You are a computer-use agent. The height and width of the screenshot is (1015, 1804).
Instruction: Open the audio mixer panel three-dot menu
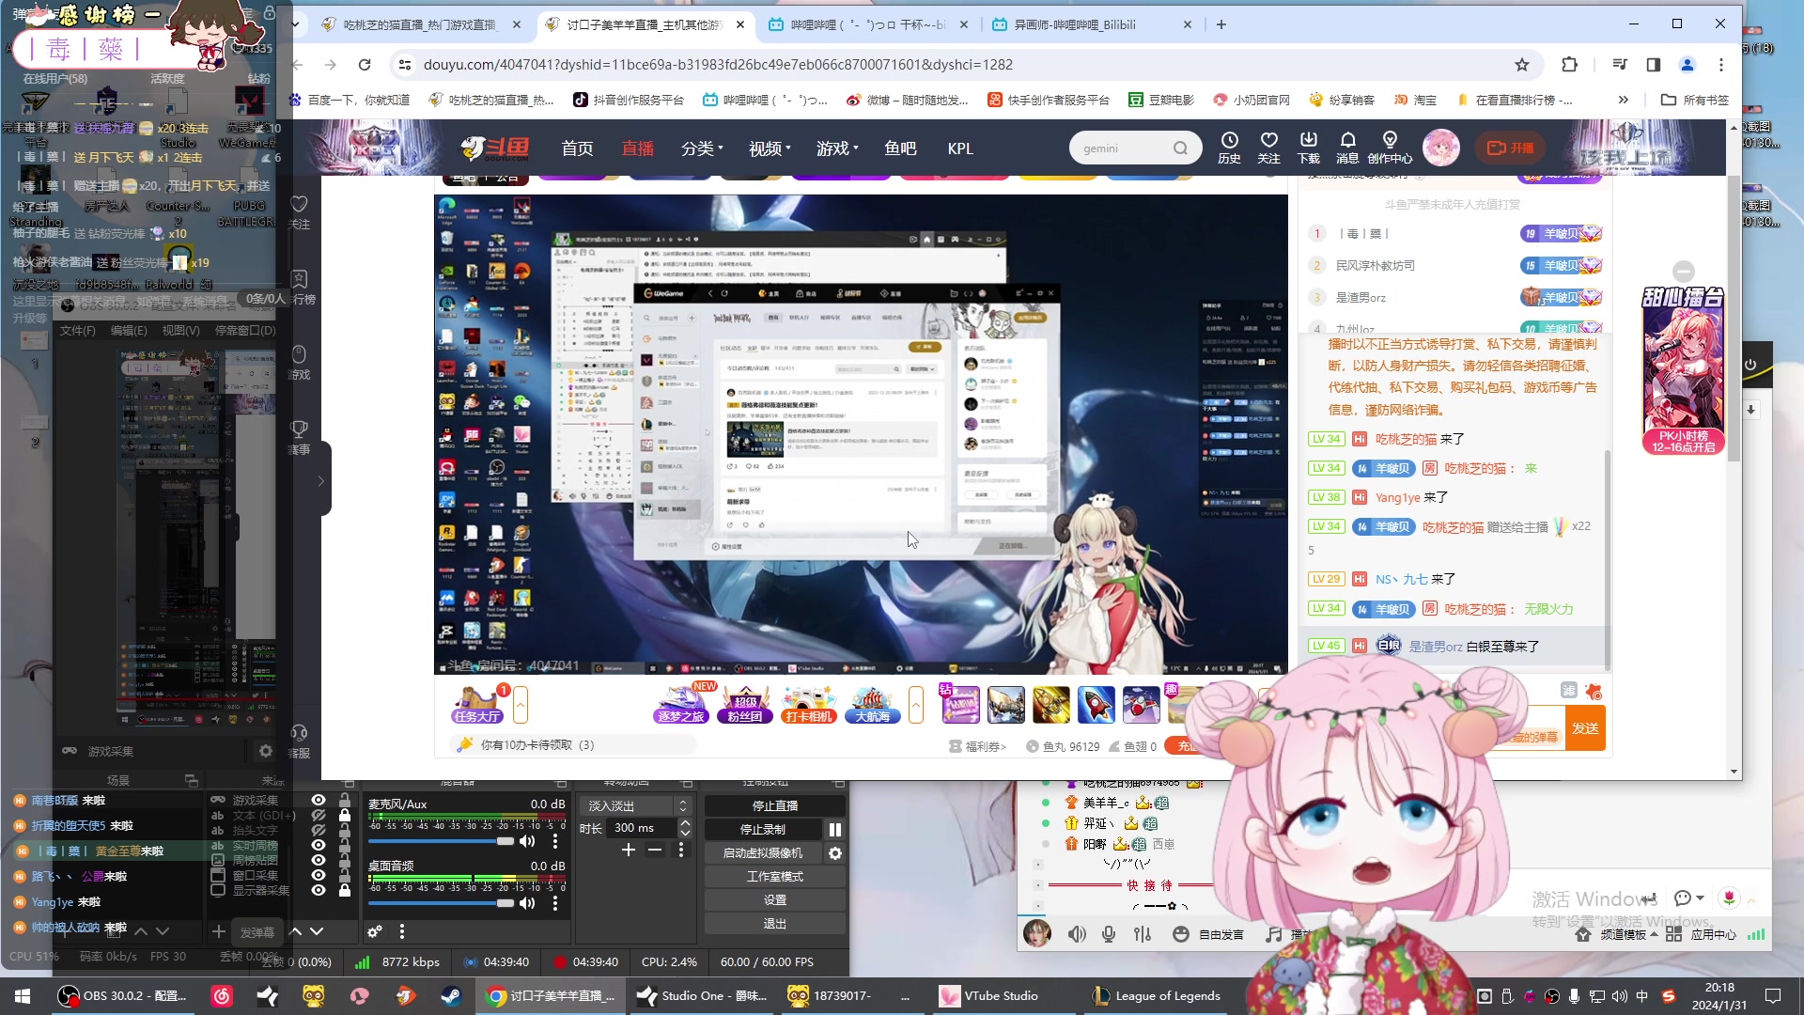(402, 931)
